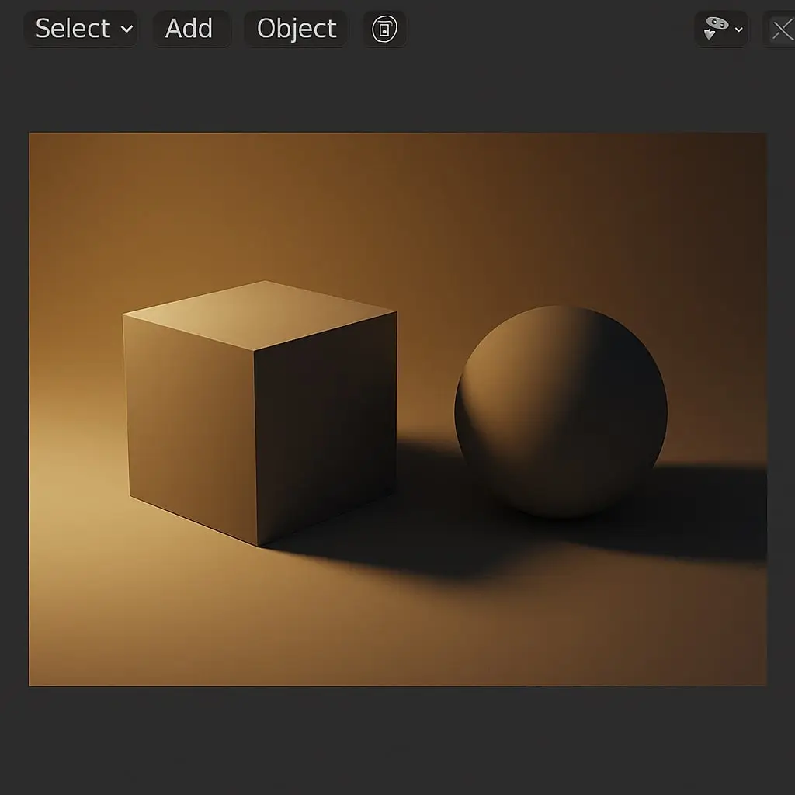
Task: Open the object visibility and selectability dropdown
Action: coord(721,29)
